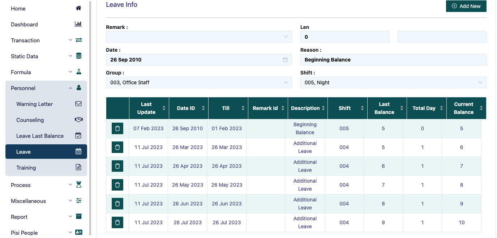Open the Shift dropdown showing 005, Night
The image size is (497, 238).
point(393,82)
